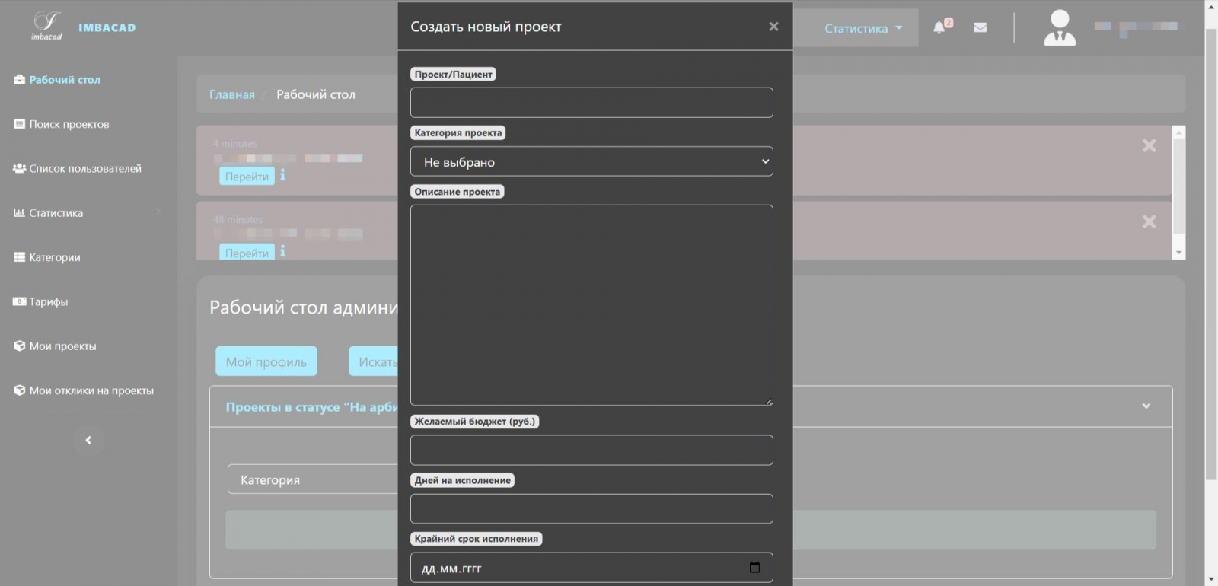Viewport: 1218px width, 586px height.
Task: Open Поиск проектов in sidebar
Action: click(x=69, y=124)
